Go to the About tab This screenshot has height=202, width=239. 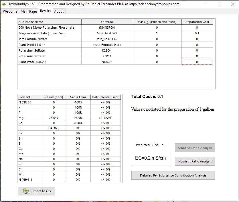[x=59, y=11]
